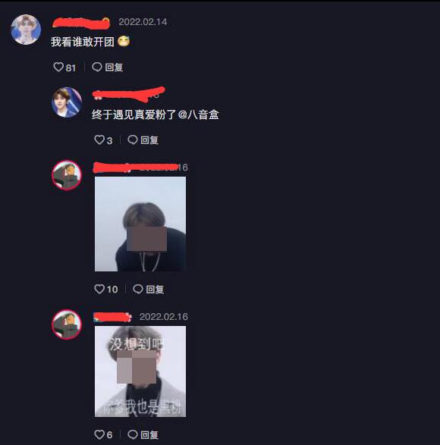Click reply bubble icon under 10-like comment
Screen dimensions: 440x445
coord(138,289)
